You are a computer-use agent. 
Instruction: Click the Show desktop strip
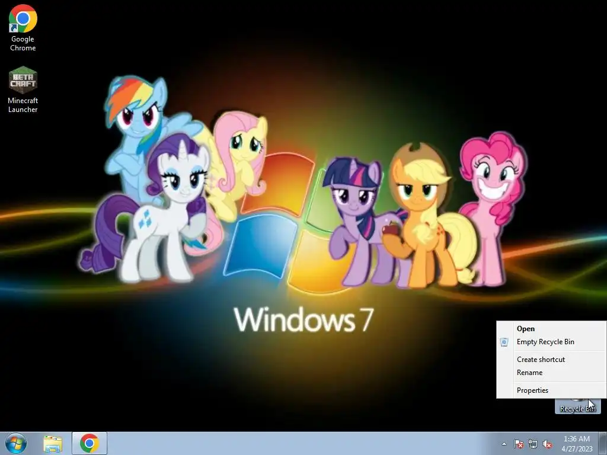(603, 443)
